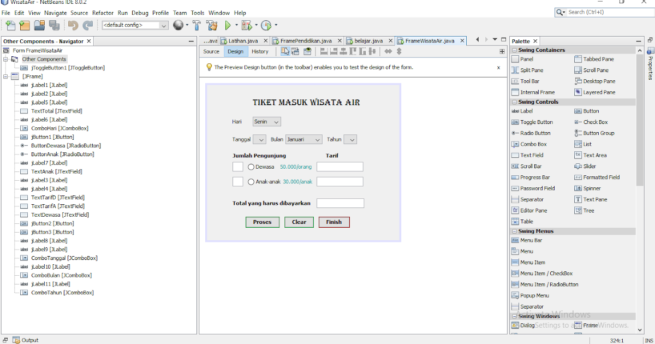Open the Bulan combo box showing Januari

(303, 139)
